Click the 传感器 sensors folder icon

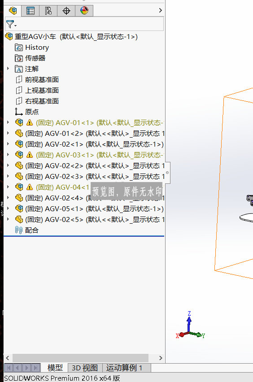pos(19,58)
